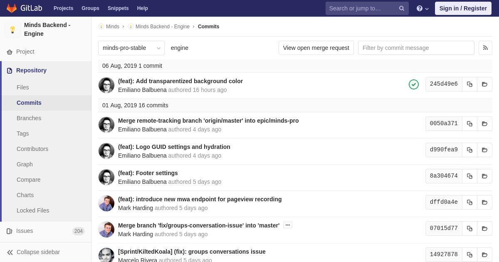
Task: Collapse the sidebar
Action: click(33, 252)
